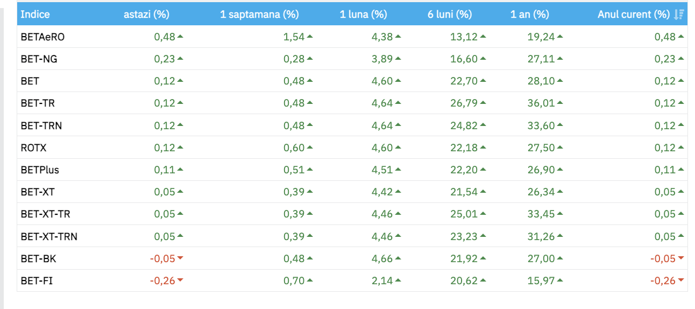Image resolution: width=695 pixels, height=309 pixels.
Task: Click the green arrow beside BET-NG 6 luni 16,60
Action: click(x=483, y=59)
